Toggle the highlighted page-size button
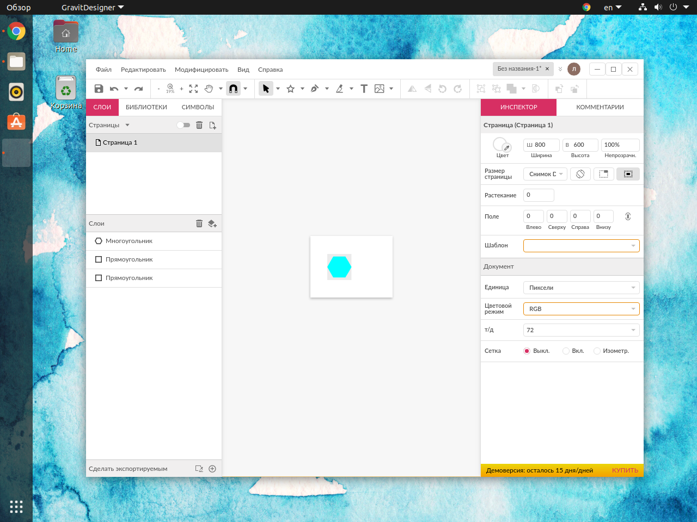The width and height of the screenshot is (697, 522). click(x=628, y=174)
